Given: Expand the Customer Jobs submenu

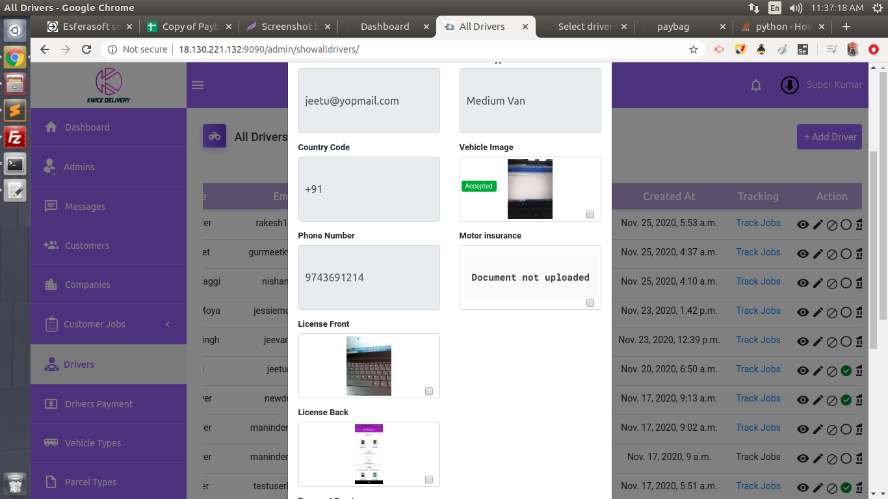Looking at the screenshot, I should click(x=168, y=324).
